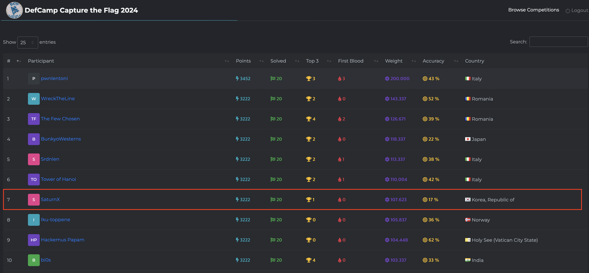The height and width of the screenshot is (273, 589).
Task: Click the bi0s avatar badge
Action: point(34,260)
